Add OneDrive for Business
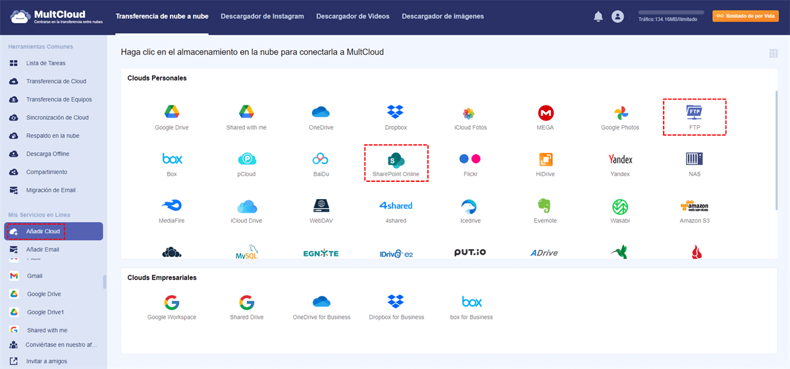Screen dimensions: 790x369 pos(321,307)
